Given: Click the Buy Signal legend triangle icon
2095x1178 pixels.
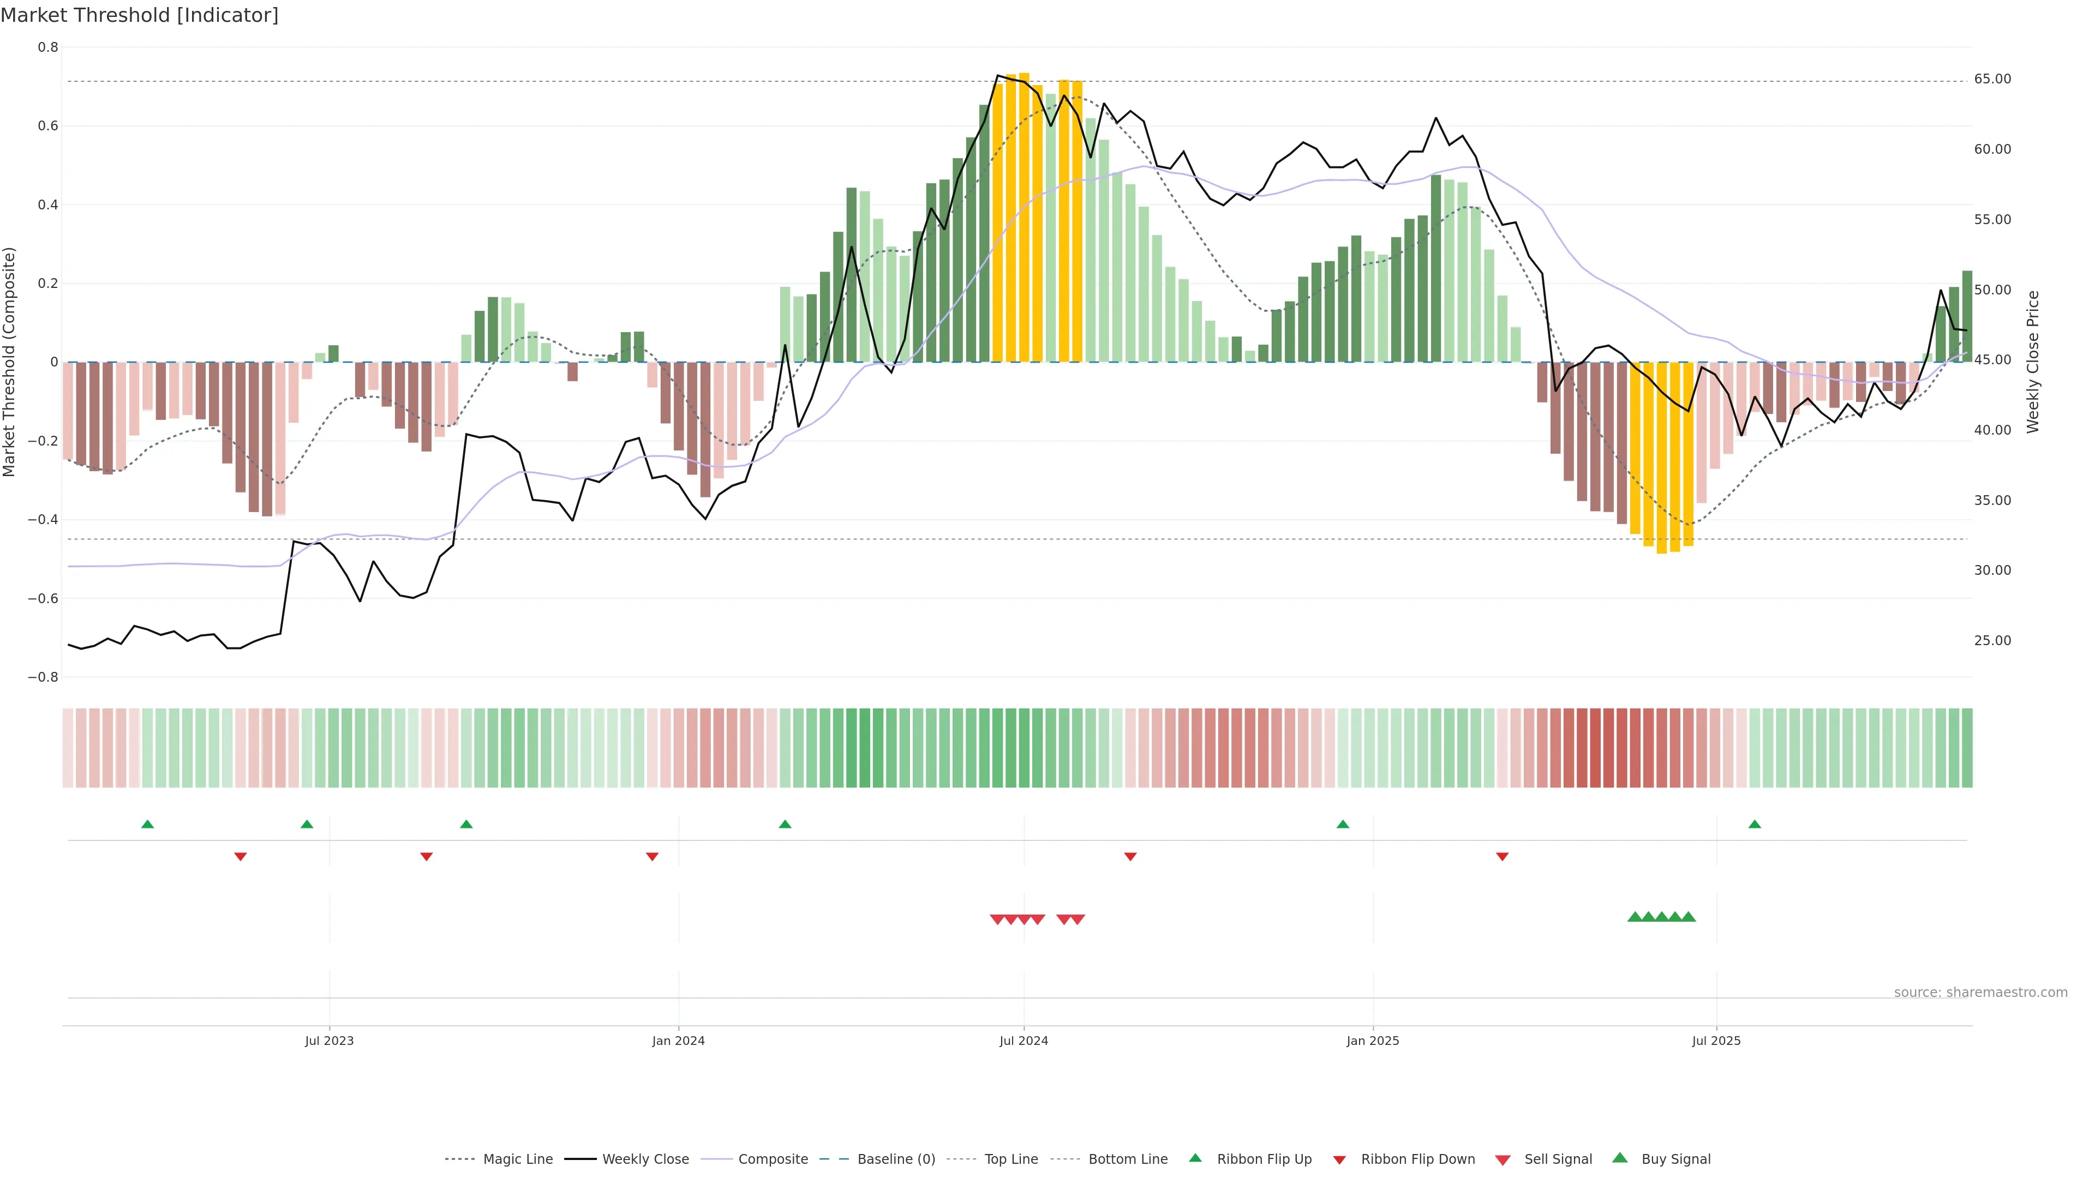Looking at the screenshot, I should (1619, 1158).
